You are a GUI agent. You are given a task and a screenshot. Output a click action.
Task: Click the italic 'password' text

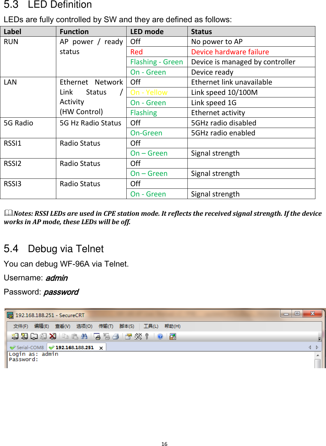[61, 292]
